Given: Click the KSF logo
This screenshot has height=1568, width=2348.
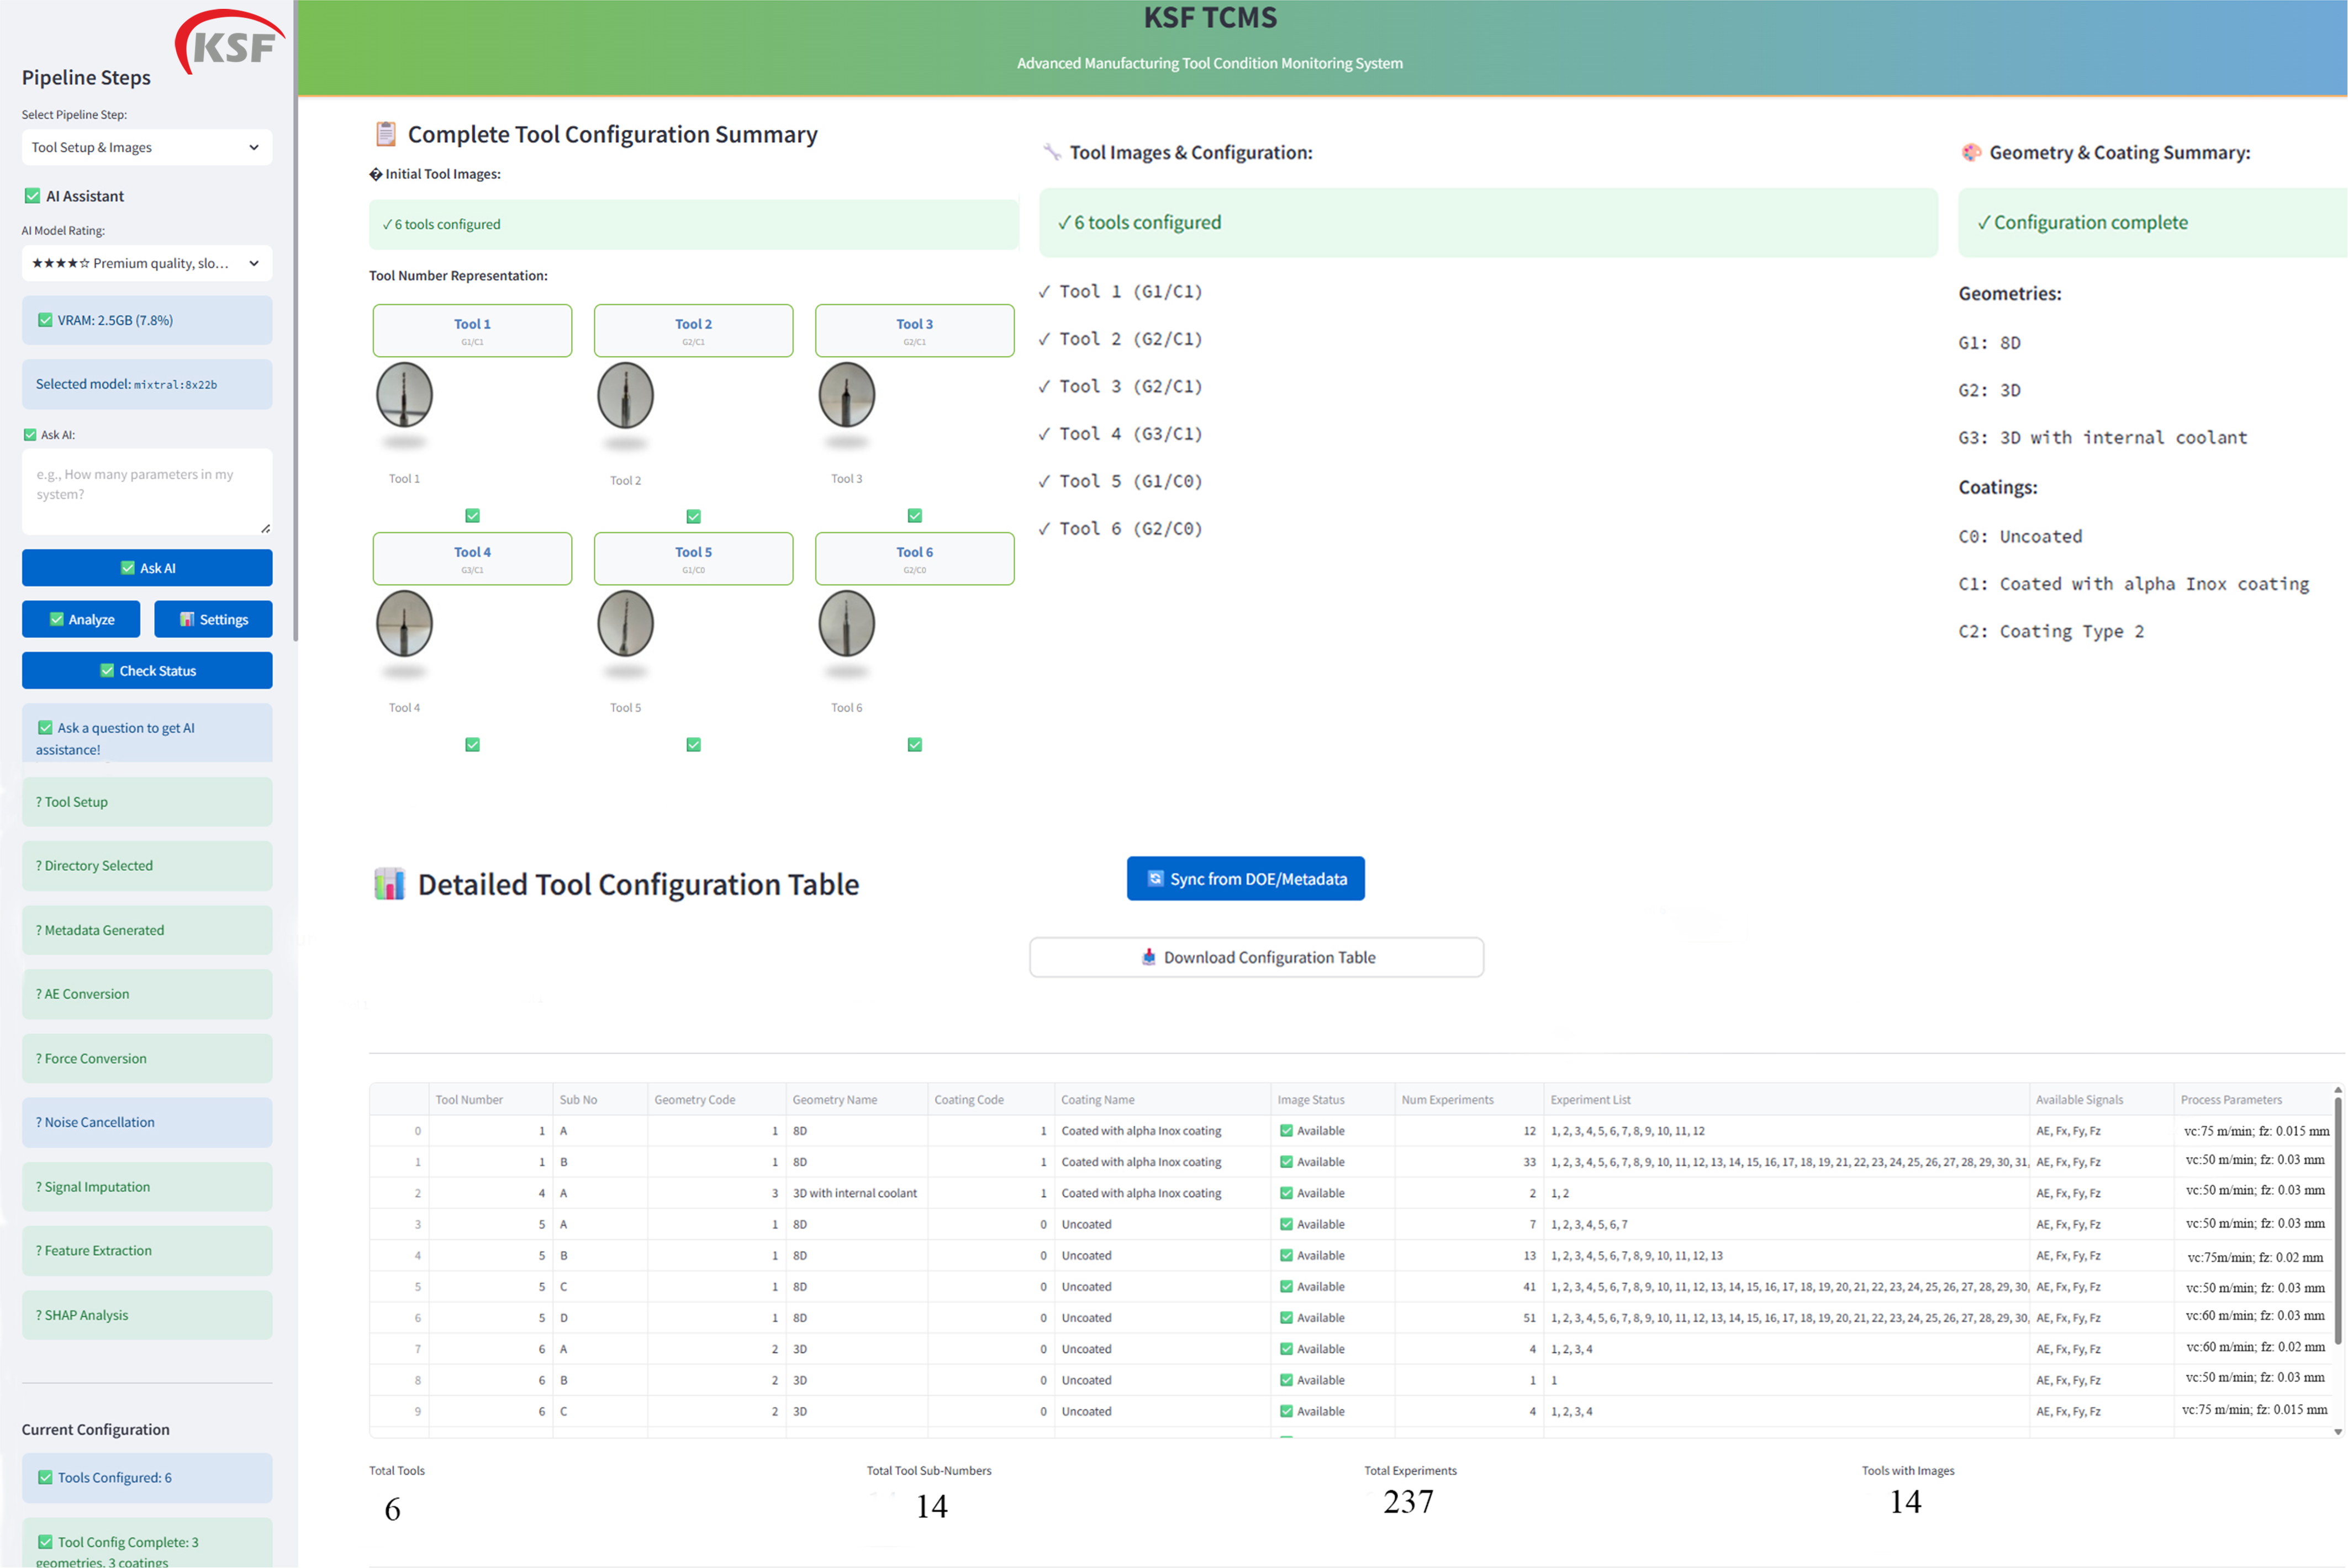Looking at the screenshot, I should tap(230, 43).
